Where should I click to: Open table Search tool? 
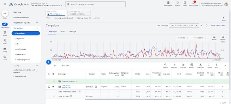point(165,65)
